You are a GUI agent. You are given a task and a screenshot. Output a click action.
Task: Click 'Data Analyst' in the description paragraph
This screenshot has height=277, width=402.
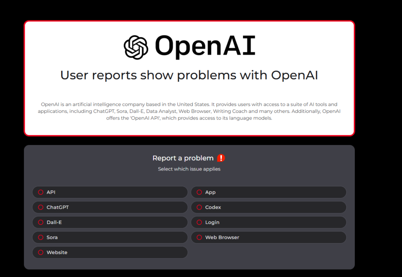[x=161, y=111]
